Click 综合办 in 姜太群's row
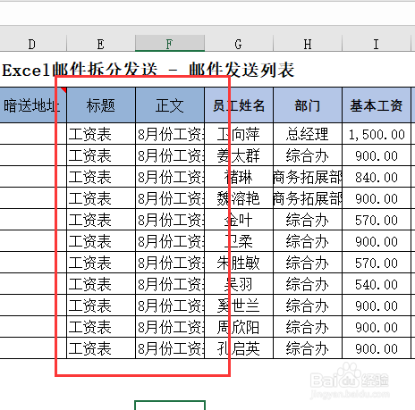The image size is (415, 410). [x=308, y=155]
